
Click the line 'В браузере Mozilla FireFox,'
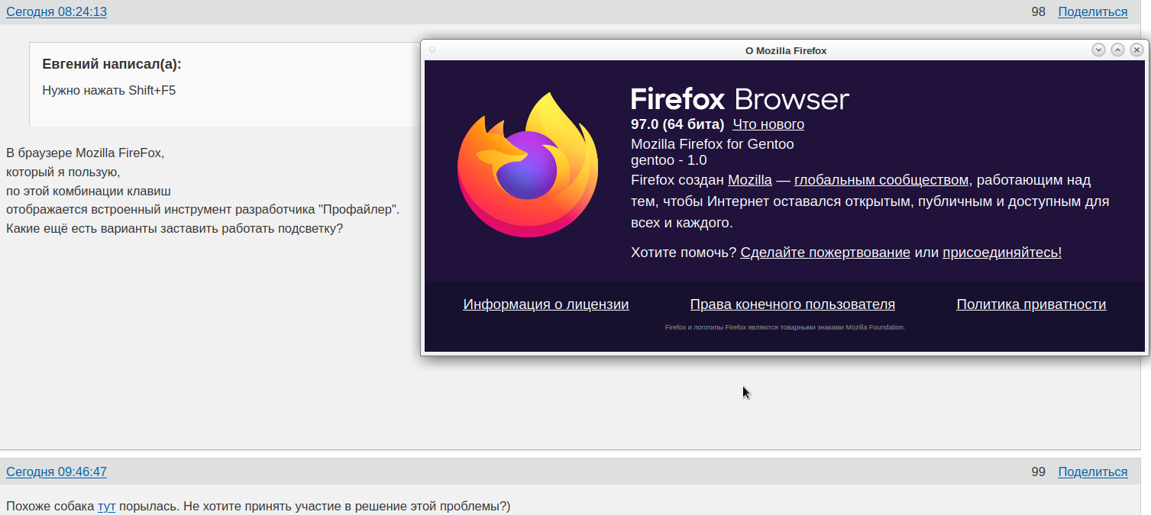pyautogui.click(x=86, y=153)
